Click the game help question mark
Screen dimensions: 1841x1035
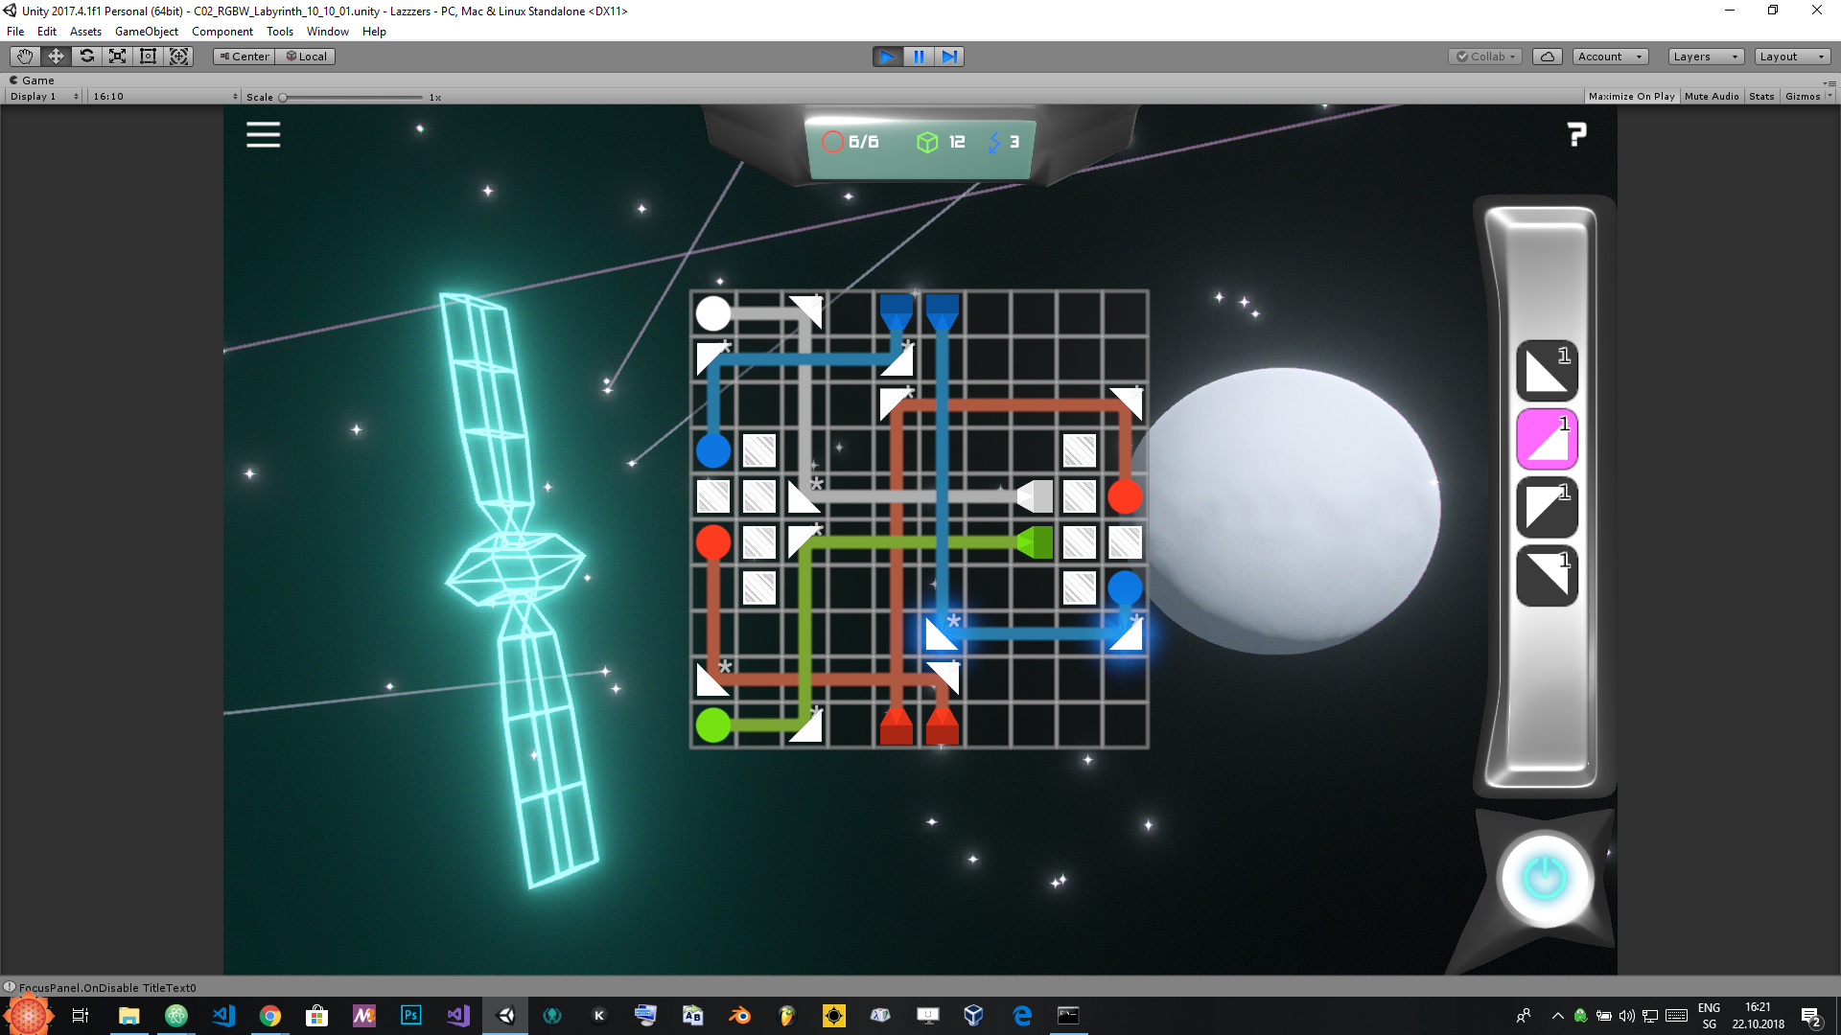[x=1576, y=134]
